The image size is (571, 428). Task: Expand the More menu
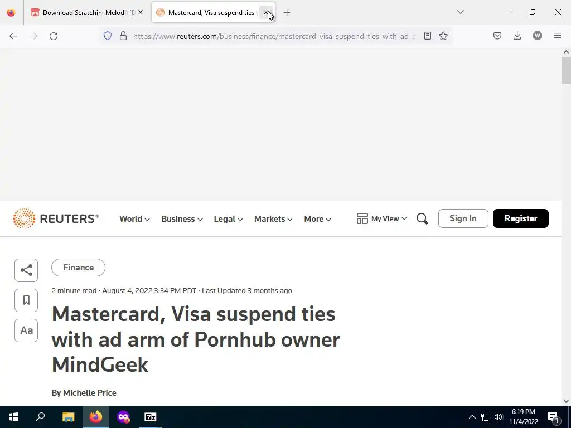click(x=317, y=218)
